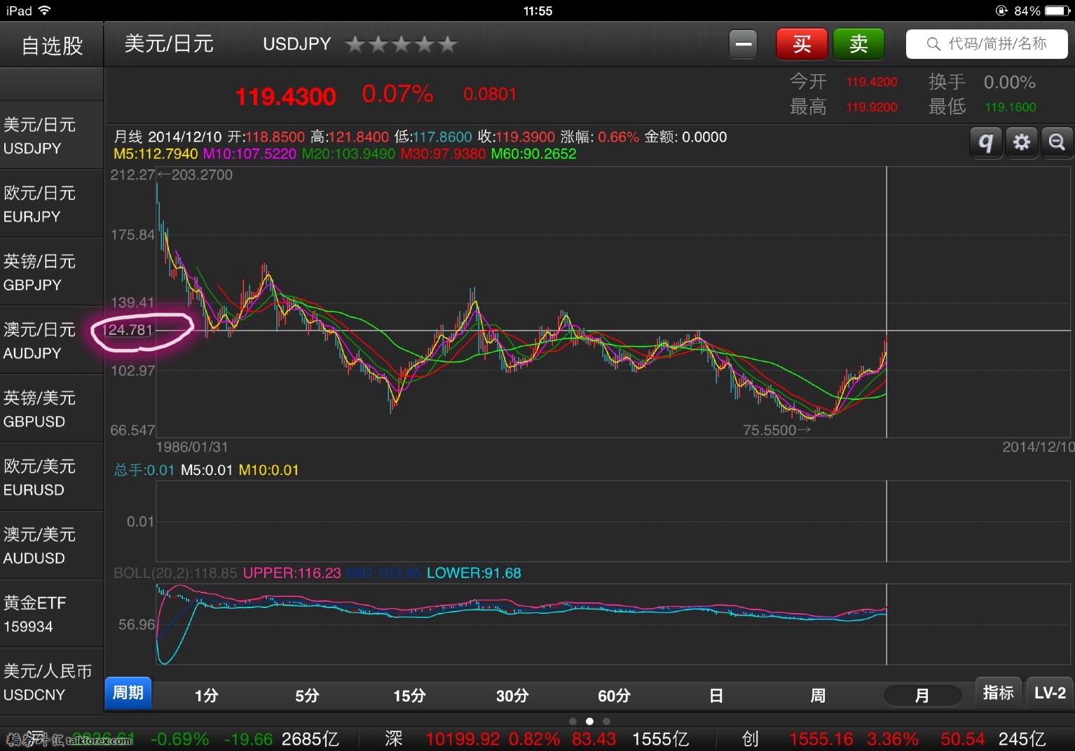Switch to 30分 timeframe

[512, 696]
